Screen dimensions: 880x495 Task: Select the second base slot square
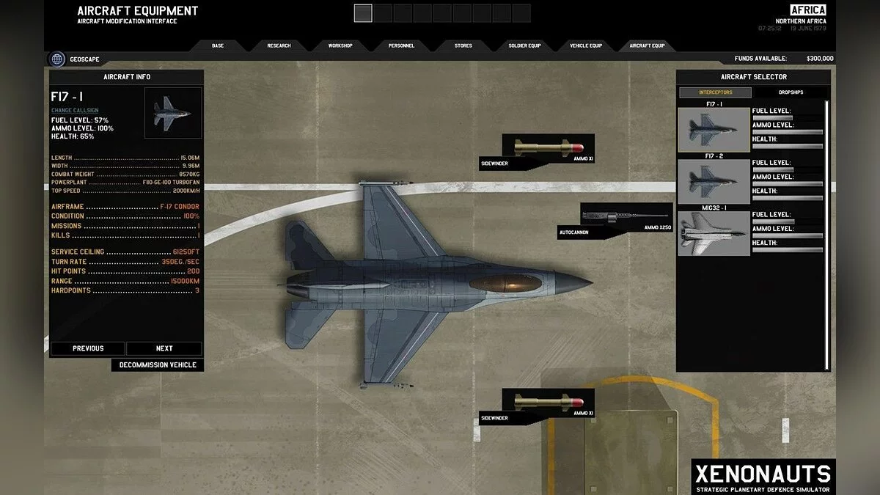383,13
